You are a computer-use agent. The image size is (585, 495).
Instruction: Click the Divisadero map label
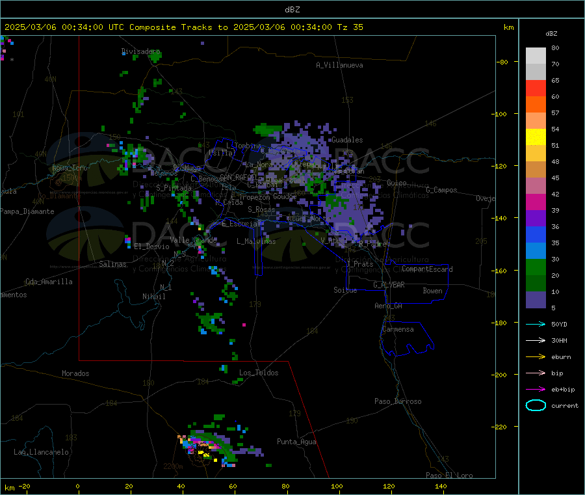point(140,51)
